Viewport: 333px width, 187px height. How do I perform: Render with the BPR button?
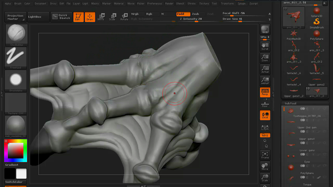265,29
